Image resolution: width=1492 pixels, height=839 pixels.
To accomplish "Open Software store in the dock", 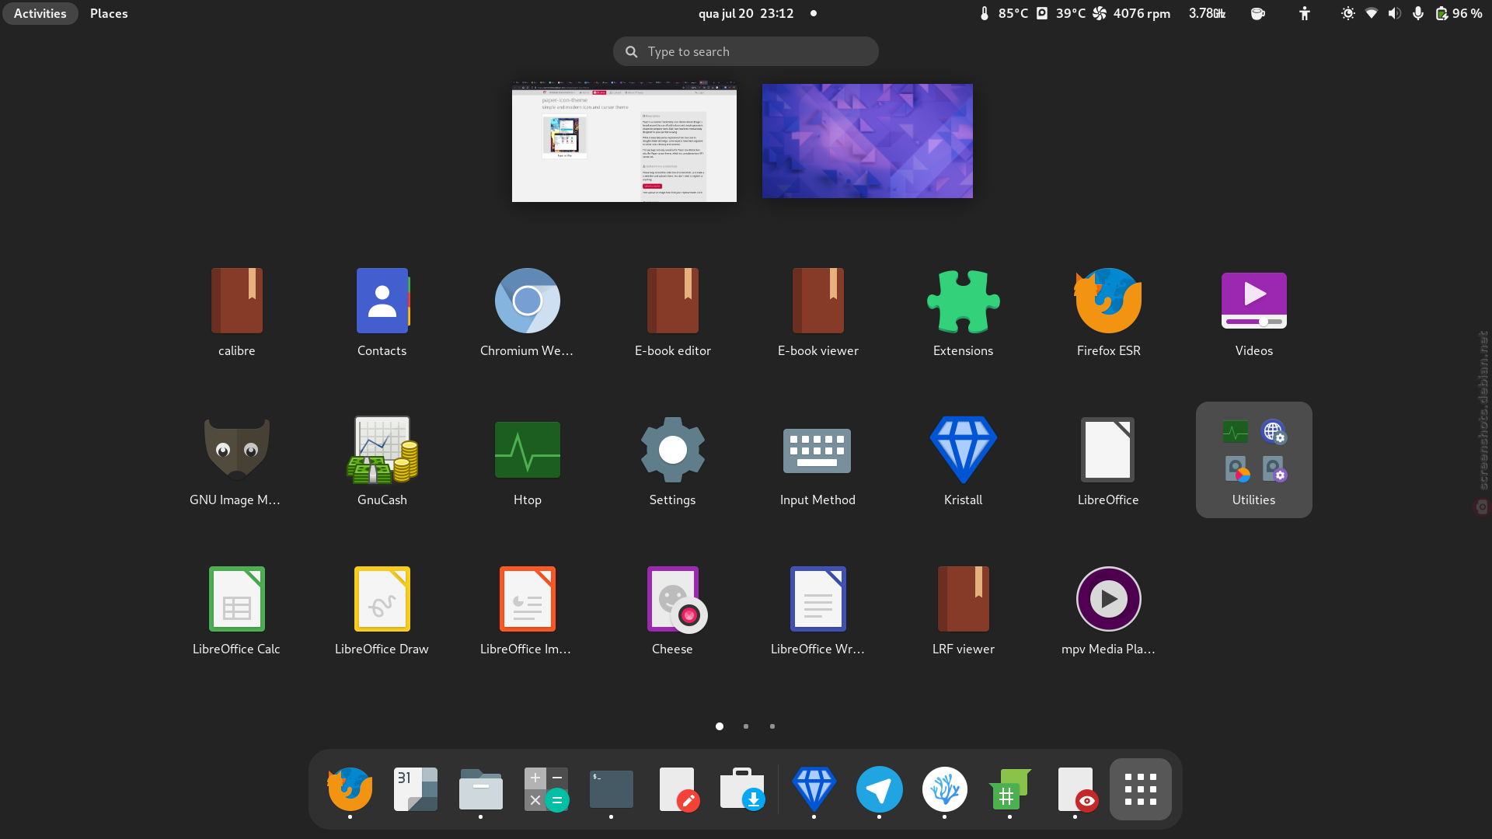I will click(x=741, y=789).
